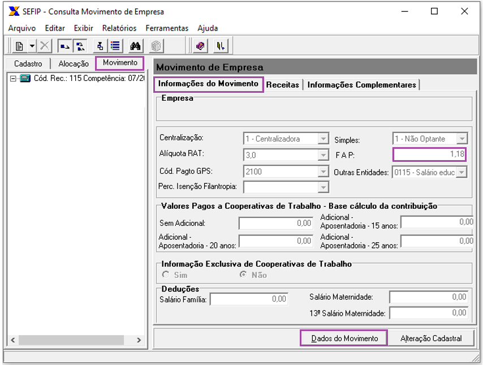Open the Exibir menu
The width and height of the screenshot is (483, 365).
(x=84, y=28)
